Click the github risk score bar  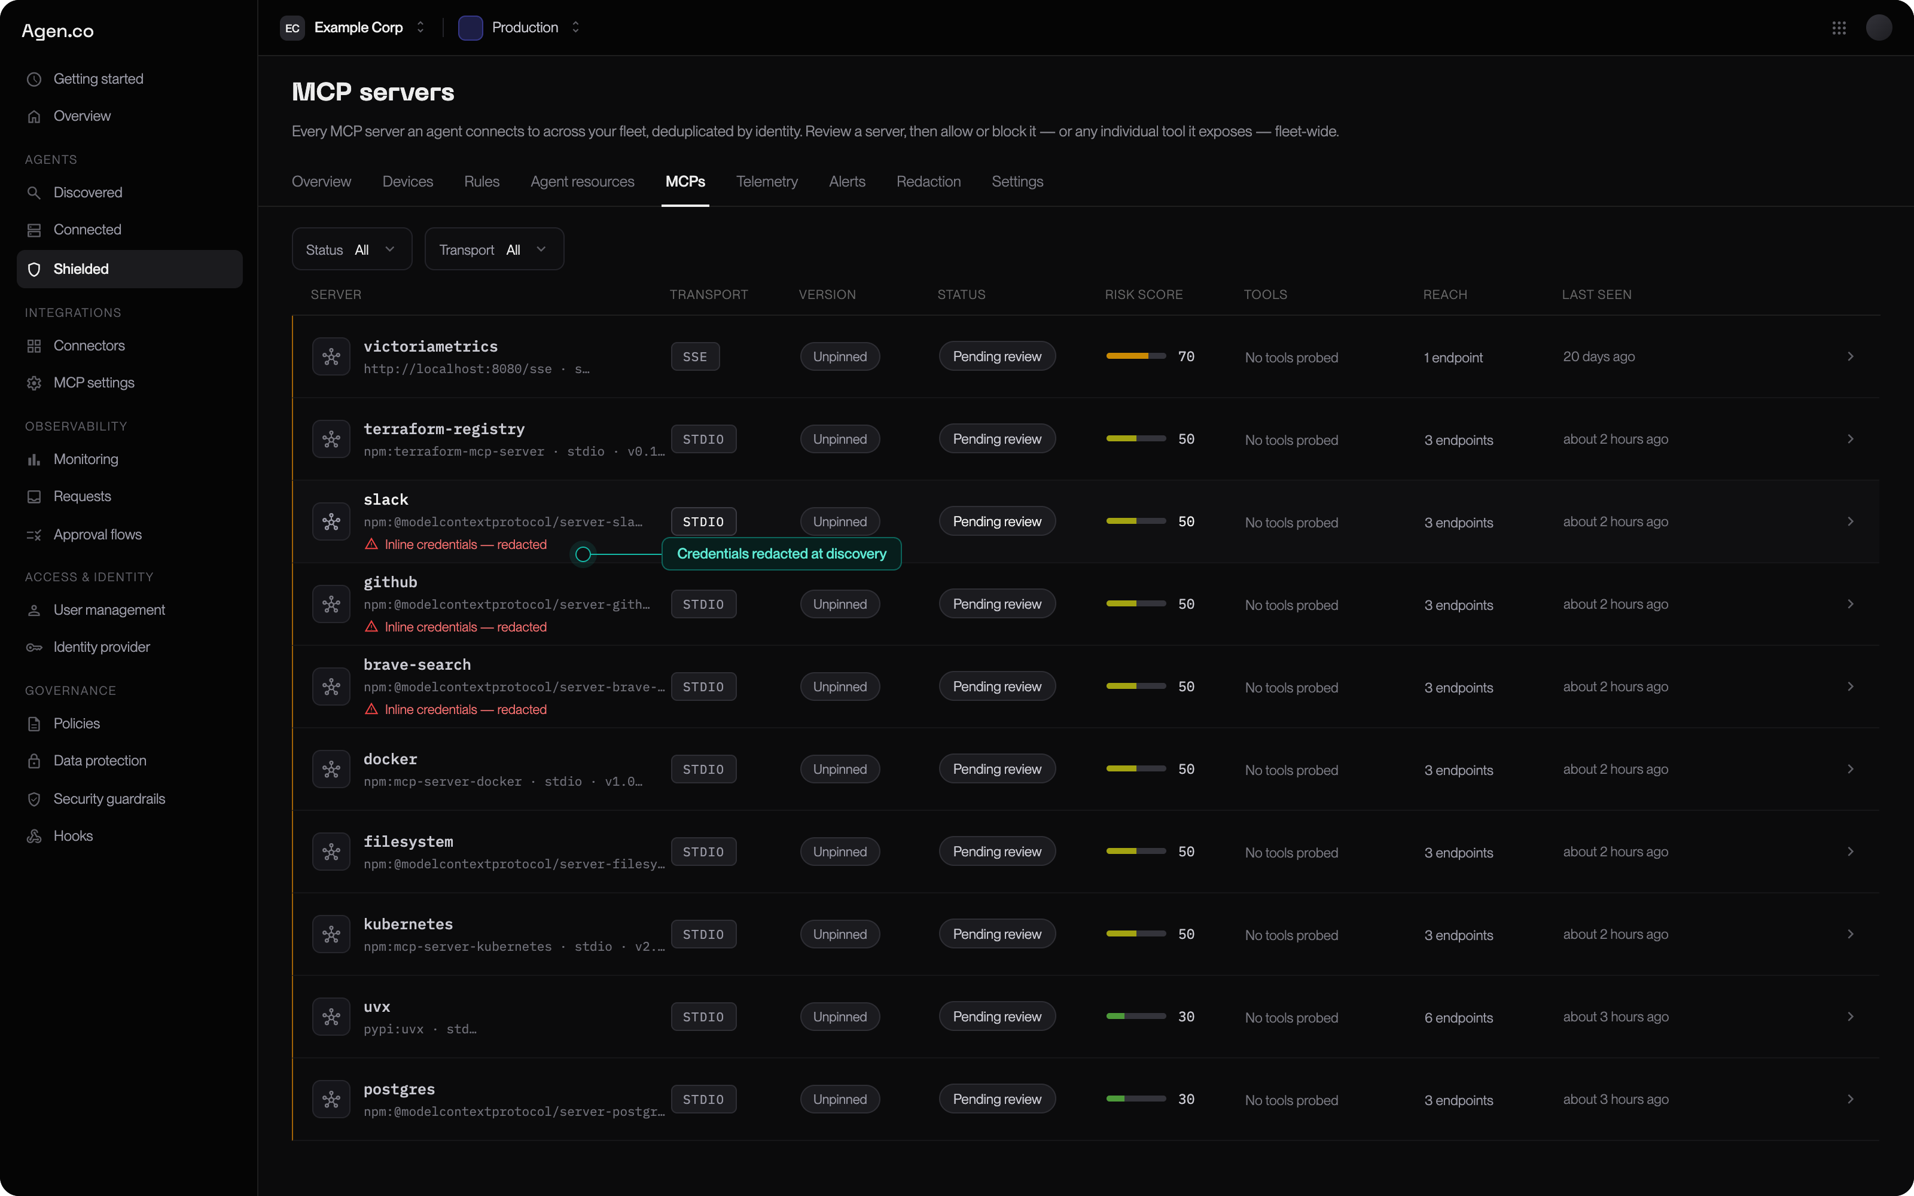click(x=1136, y=605)
